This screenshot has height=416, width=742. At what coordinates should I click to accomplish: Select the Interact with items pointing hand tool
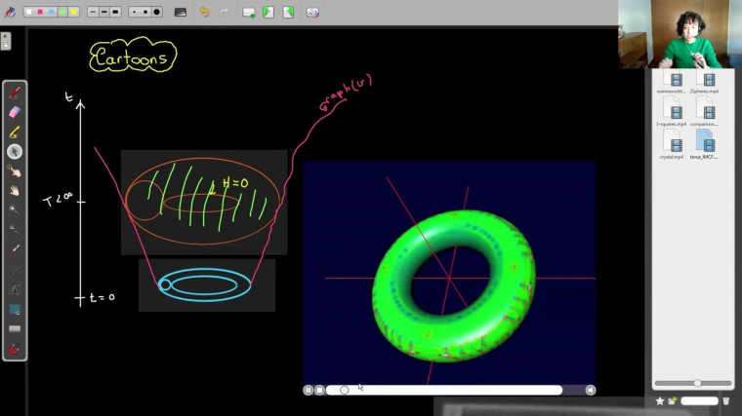(x=15, y=170)
